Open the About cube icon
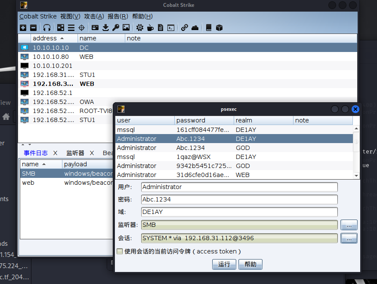 [x=219, y=28]
